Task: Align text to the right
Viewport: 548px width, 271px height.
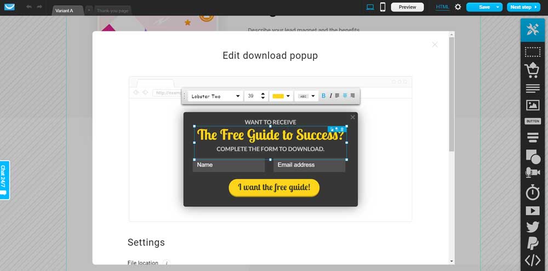Action: tap(352, 95)
